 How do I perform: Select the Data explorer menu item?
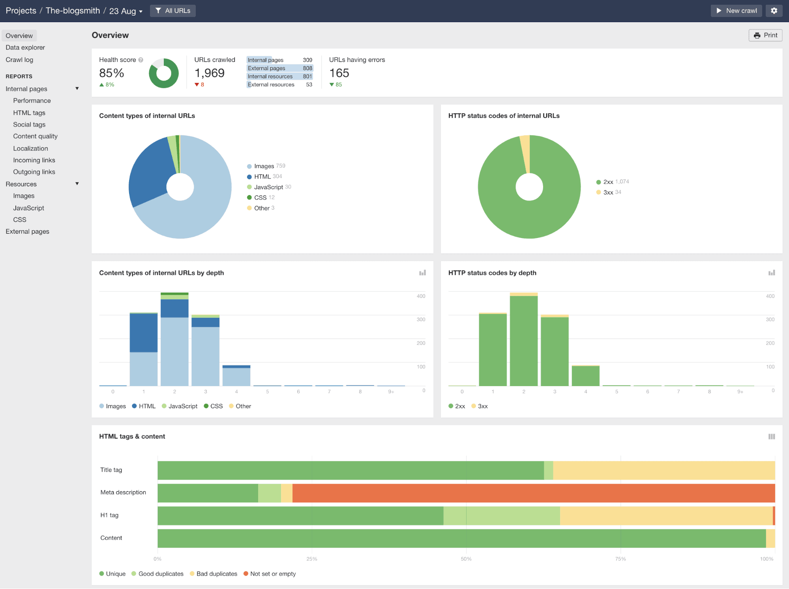coord(25,48)
